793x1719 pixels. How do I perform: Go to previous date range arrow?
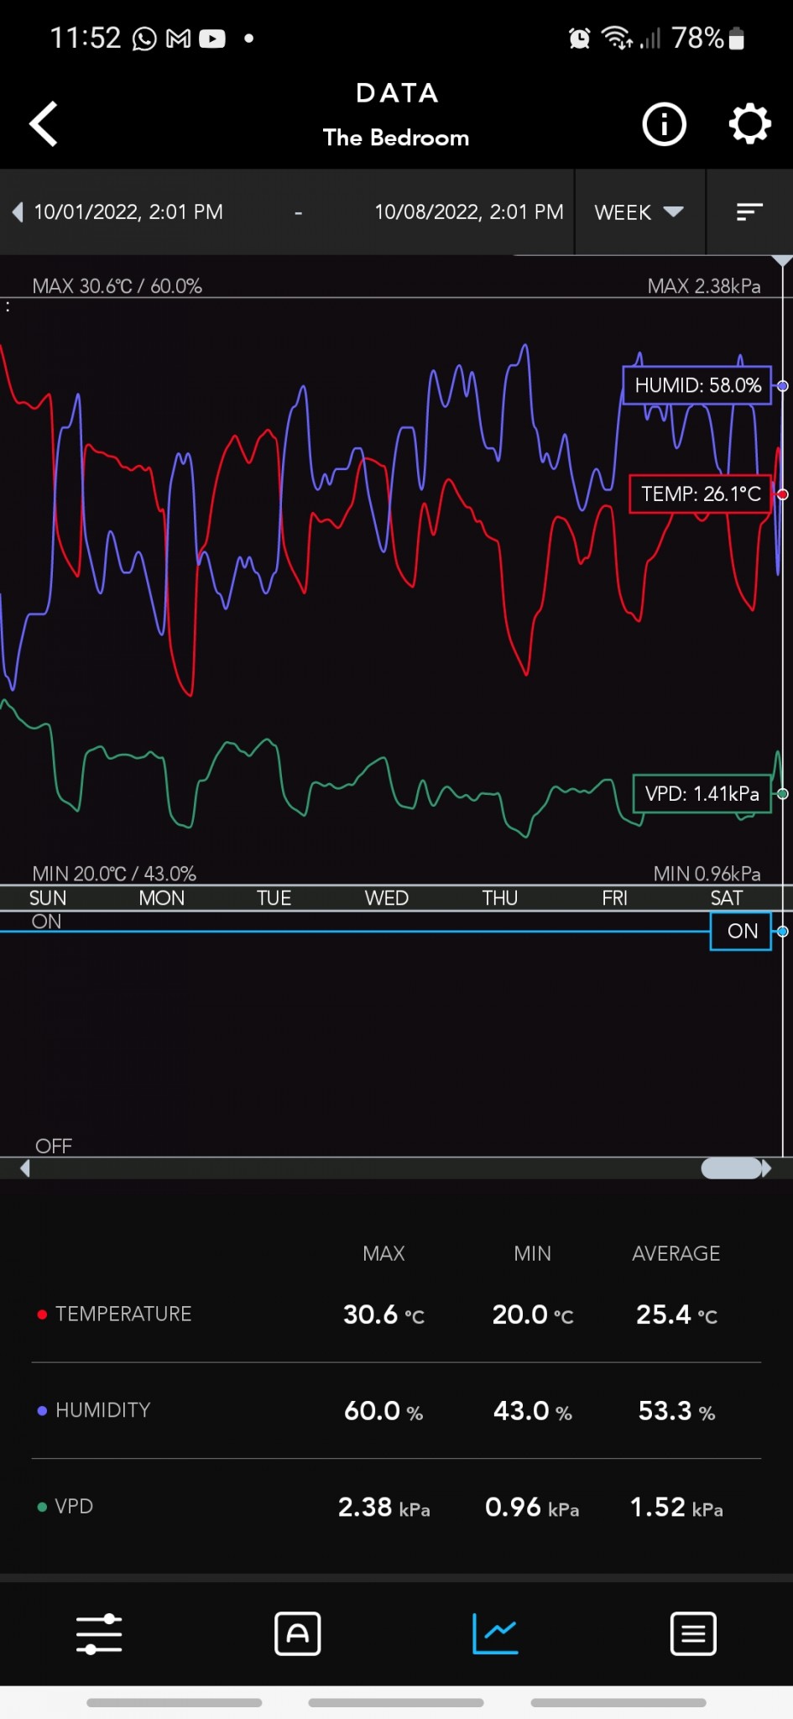click(x=18, y=212)
